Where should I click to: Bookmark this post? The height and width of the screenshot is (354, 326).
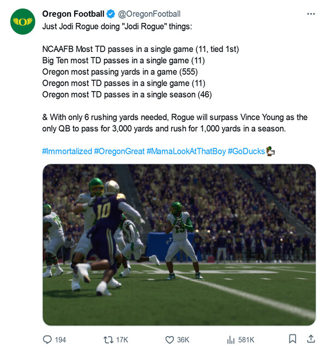(292, 339)
